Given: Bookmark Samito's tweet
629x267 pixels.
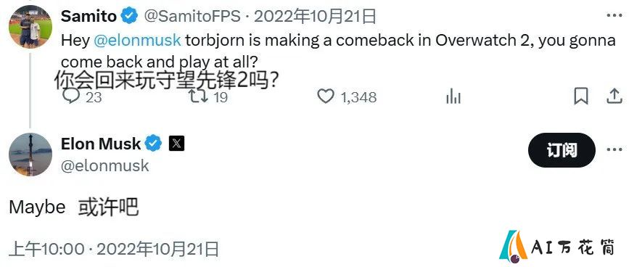Looking at the screenshot, I should 581,96.
